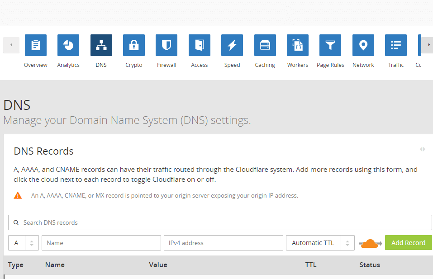Open the Speed lightning bolt icon

click(232, 45)
